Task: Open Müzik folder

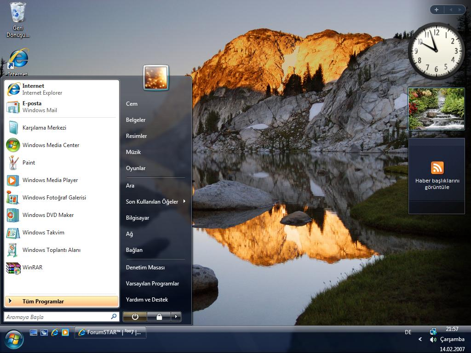Action: pos(155,152)
